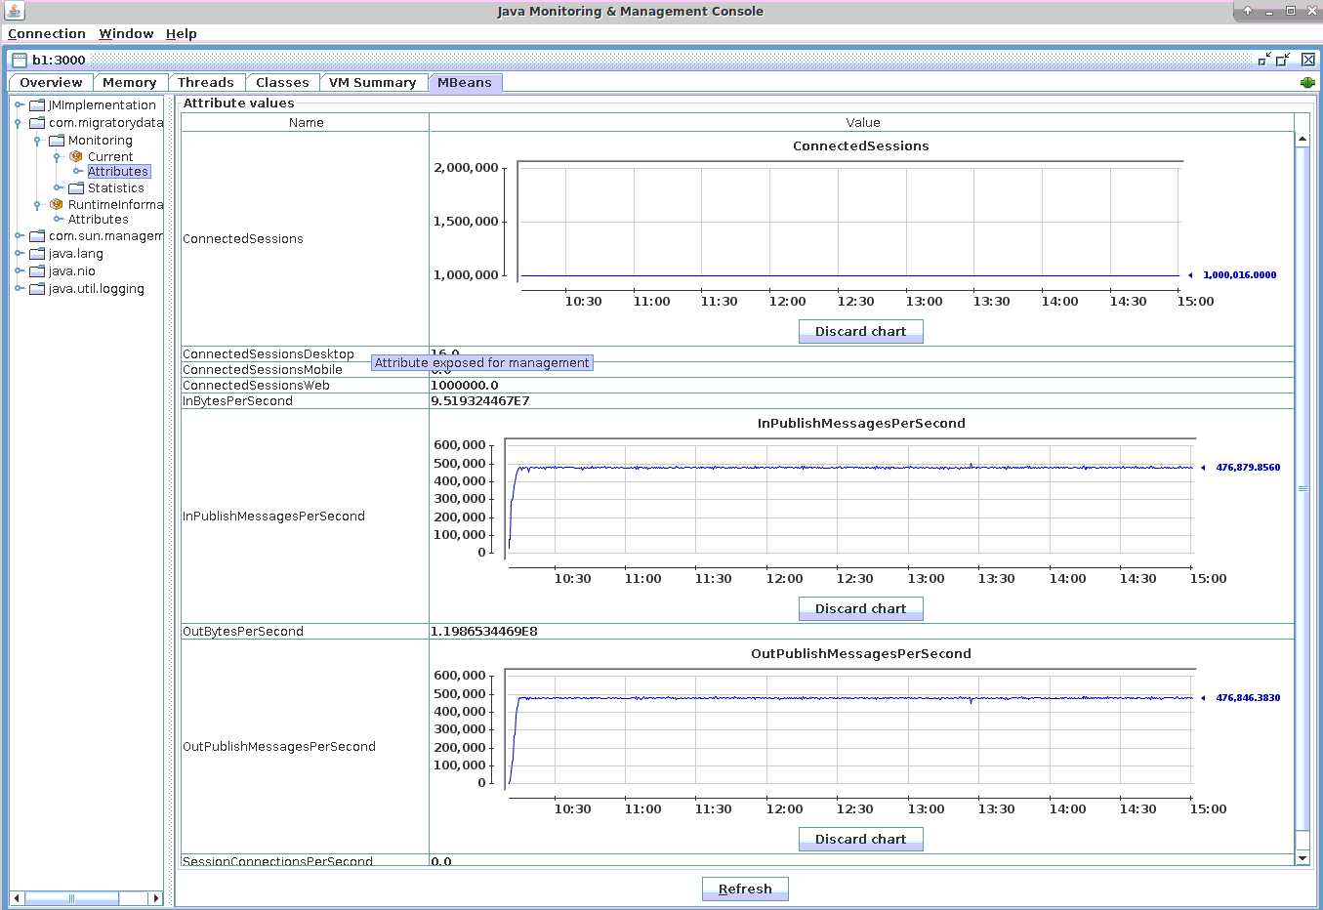
Task: Click the Monitoring folder icon
Action: (x=57, y=141)
